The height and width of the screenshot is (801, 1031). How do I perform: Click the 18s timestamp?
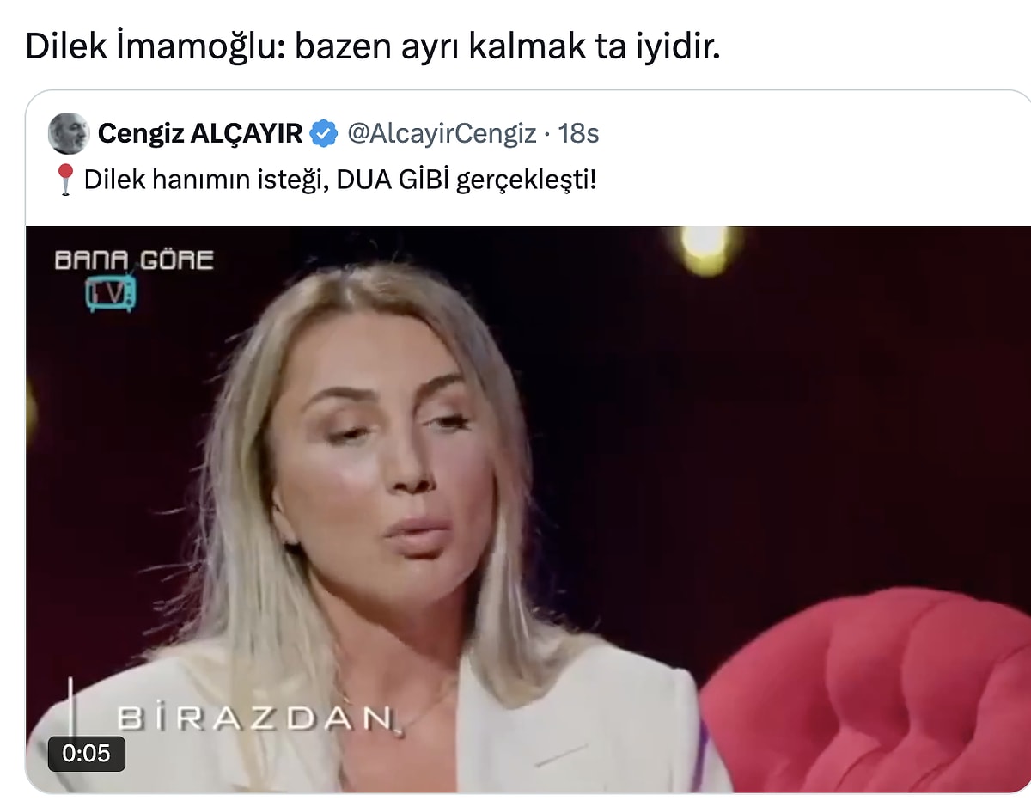coord(578,134)
